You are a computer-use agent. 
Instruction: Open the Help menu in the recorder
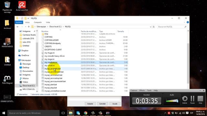[156, 91]
